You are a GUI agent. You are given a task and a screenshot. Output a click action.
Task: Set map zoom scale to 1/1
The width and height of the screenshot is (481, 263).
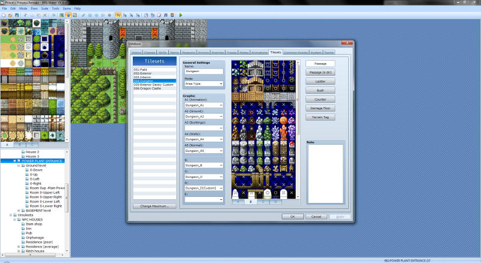(118, 15)
